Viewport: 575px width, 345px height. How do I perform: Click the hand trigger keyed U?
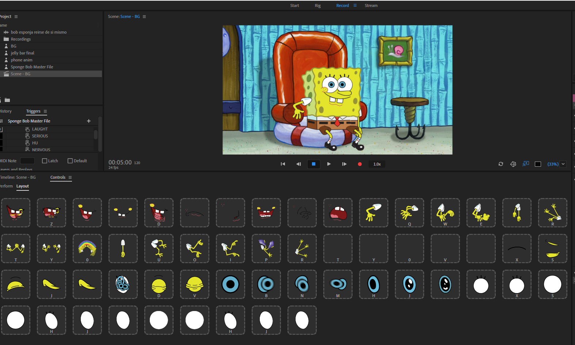pyautogui.click(x=159, y=249)
